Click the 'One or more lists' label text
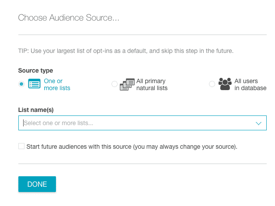The height and width of the screenshot is (206, 275). point(57,84)
